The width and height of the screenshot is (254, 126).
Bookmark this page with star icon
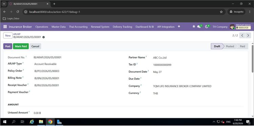pyautogui.click(x=221, y=12)
